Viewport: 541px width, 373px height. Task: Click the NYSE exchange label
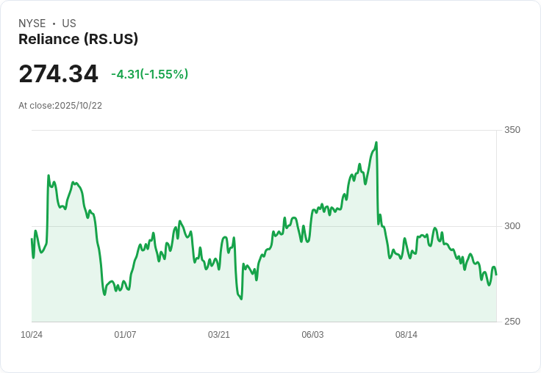31,23
